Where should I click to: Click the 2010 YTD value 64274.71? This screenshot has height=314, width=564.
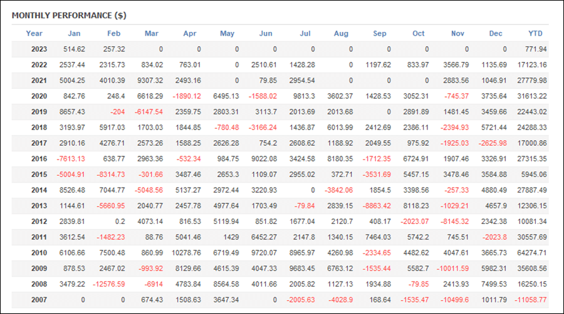pyautogui.click(x=532, y=253)
